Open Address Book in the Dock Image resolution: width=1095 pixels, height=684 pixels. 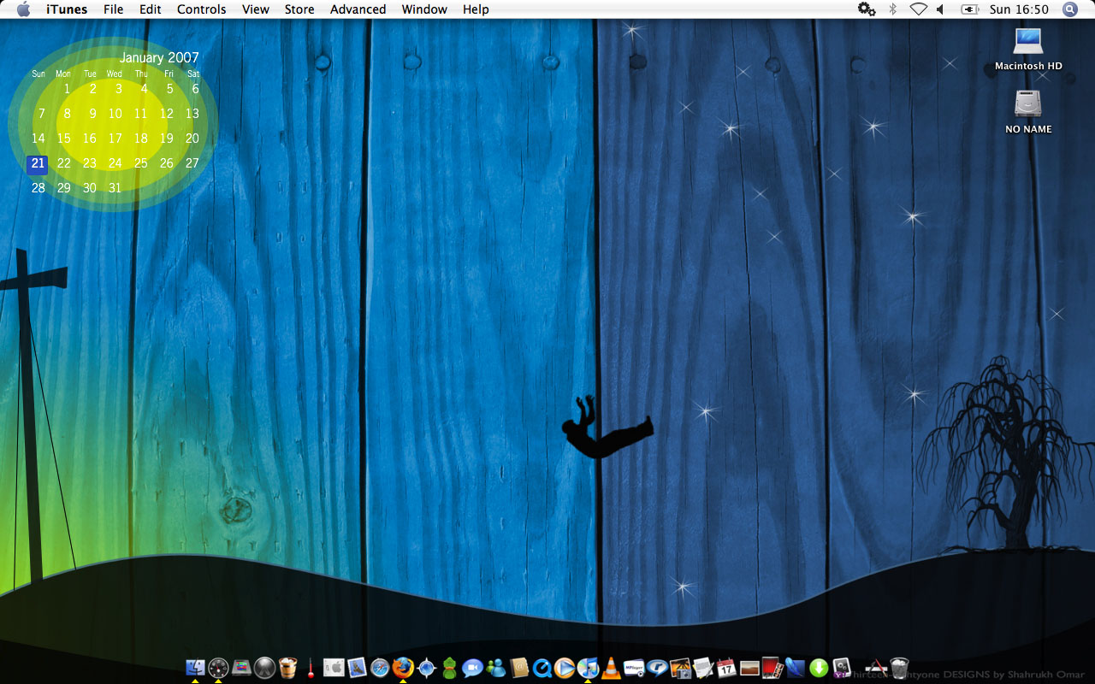click(518, 668)
